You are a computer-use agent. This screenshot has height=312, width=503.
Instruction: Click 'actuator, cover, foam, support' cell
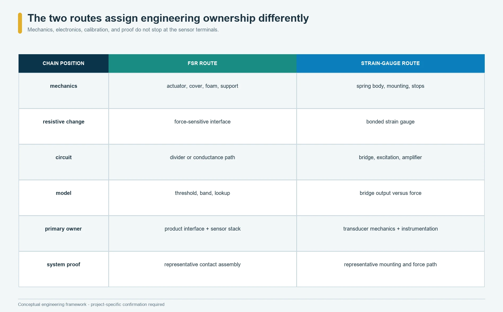click(203, 91)
